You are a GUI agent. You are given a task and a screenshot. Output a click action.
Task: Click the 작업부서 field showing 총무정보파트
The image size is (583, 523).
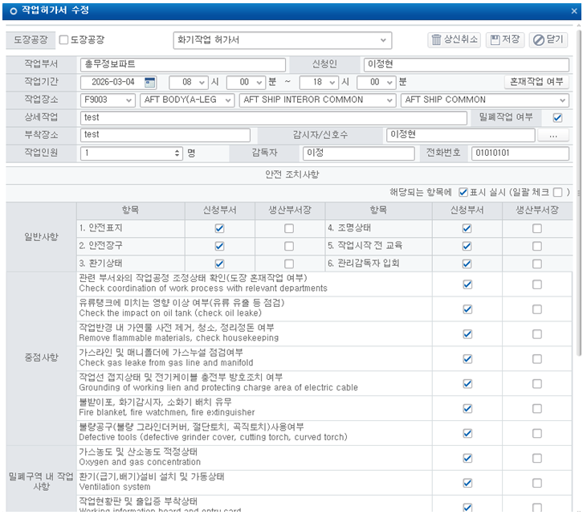[x=183, y=64]
